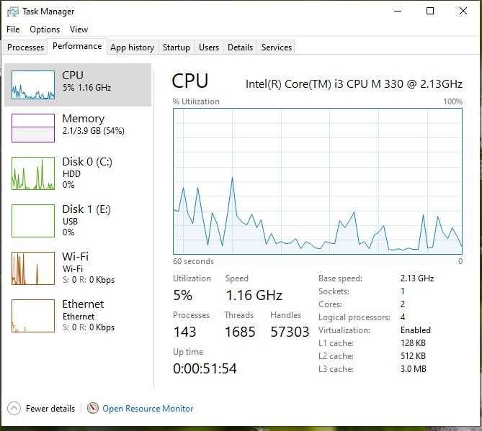Switch to the App history tab
The height and width of the screenshot is (431, 482).
[x=132, y=47]
